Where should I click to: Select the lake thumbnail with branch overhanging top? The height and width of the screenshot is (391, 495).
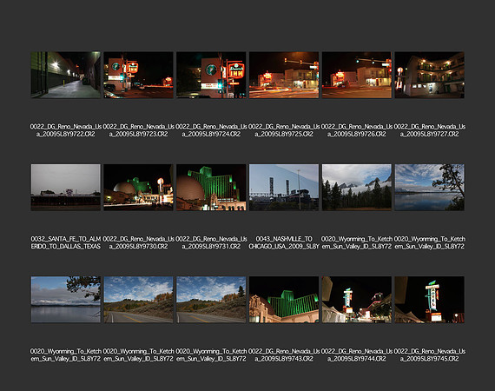[66, 300]
